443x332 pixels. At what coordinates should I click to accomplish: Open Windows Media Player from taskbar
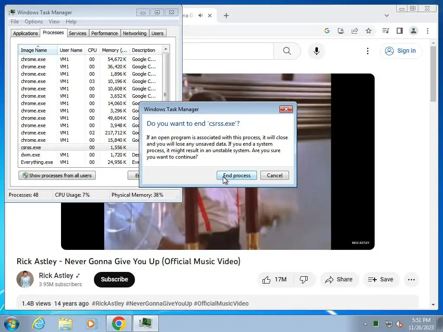(91, 323)
